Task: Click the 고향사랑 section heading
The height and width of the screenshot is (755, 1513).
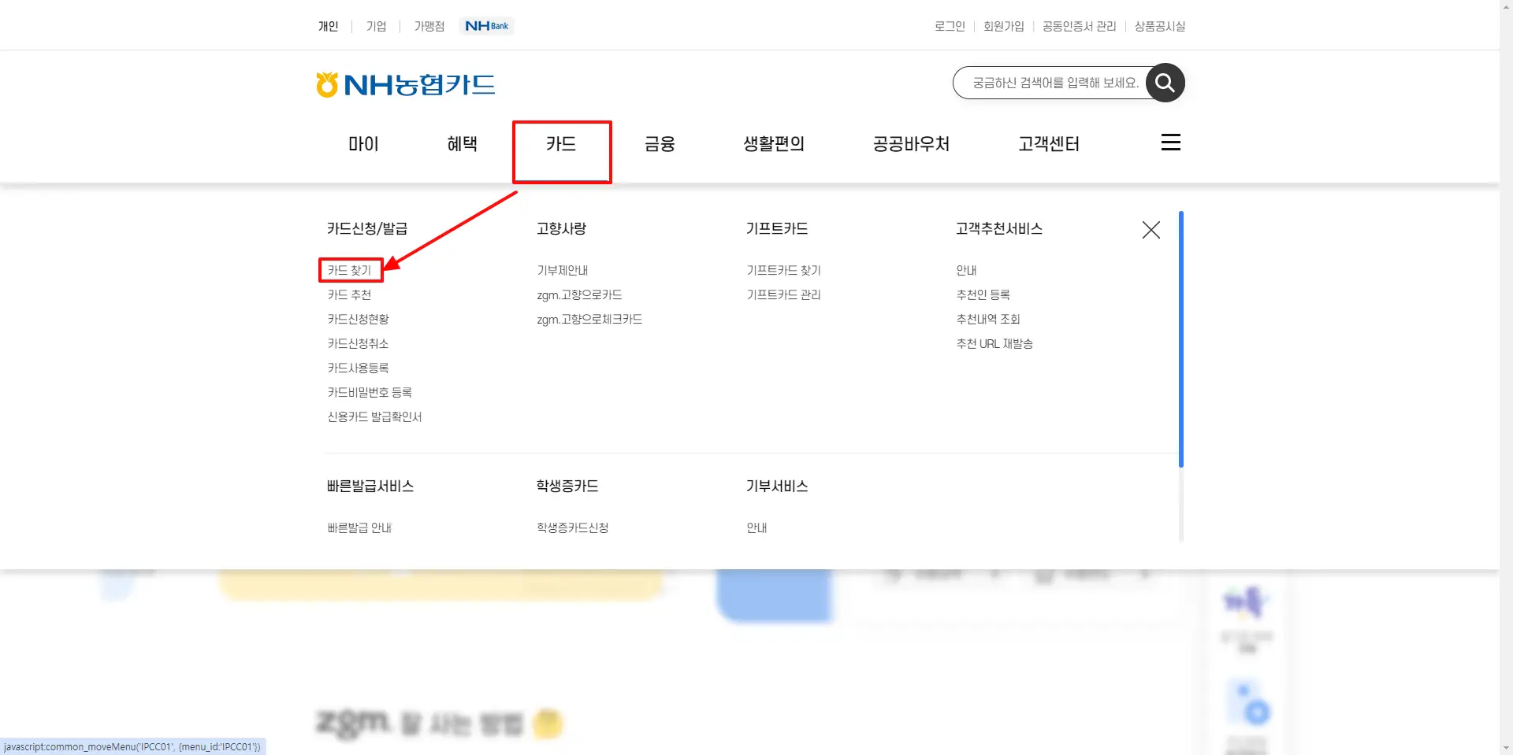Action: click(x=561, y=228)
